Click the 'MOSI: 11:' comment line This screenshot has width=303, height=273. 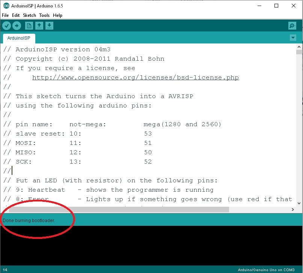click(77, 143)
